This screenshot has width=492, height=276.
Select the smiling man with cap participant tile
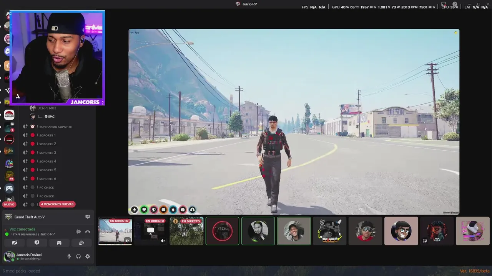294,231
